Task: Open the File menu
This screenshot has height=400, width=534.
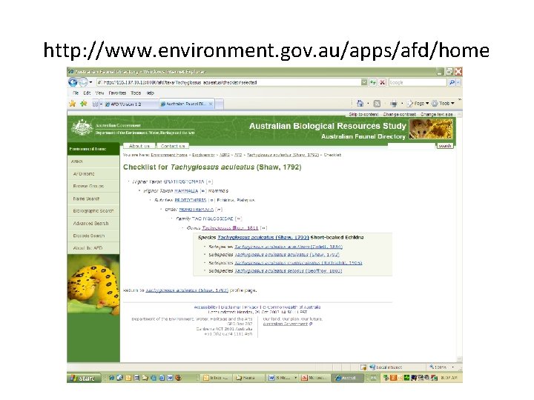Action: pyautogui.click(x=76, y=93)
